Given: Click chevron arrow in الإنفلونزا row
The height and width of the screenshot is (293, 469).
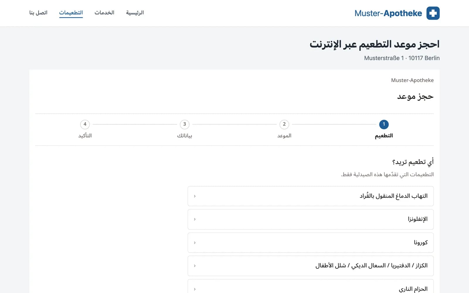Looking at the screenshot, I should [x=195, y=219].
